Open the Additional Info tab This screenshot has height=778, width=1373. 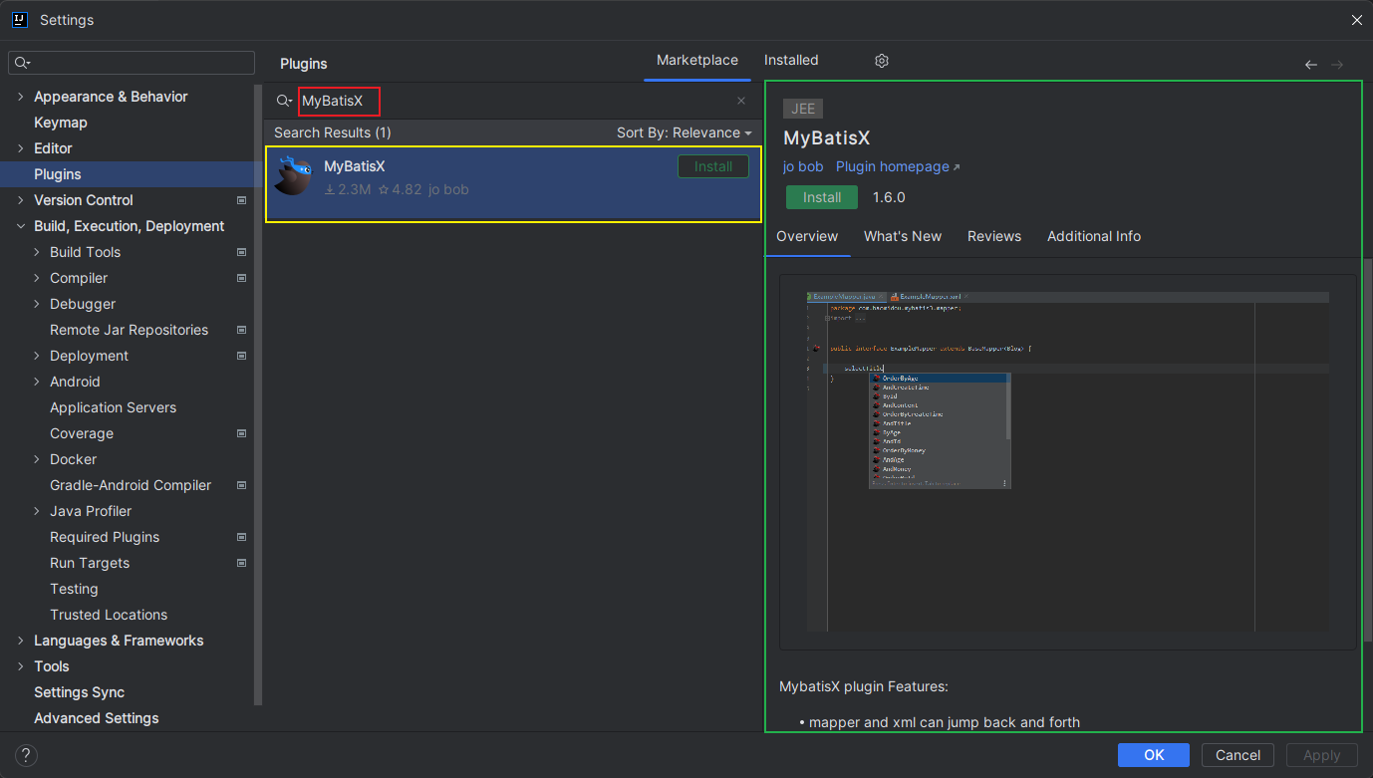click(1094, 236)
